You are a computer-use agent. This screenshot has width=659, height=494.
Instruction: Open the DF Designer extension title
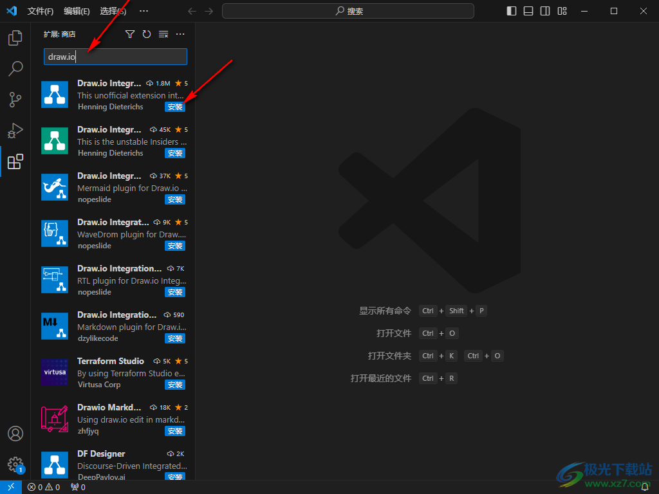[x=101, y=453]
